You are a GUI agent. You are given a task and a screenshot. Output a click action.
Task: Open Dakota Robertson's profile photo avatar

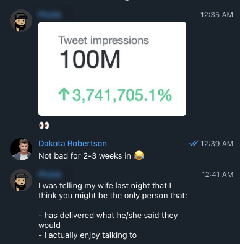(21, 149)
